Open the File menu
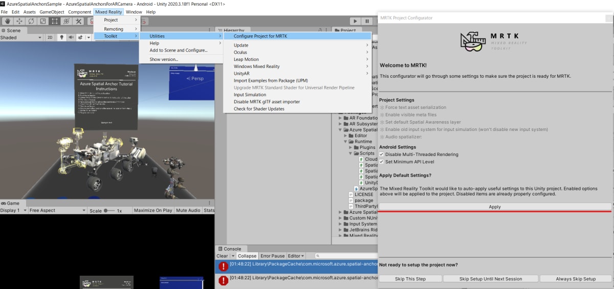The image size is (614, 289). coord(4,12)
